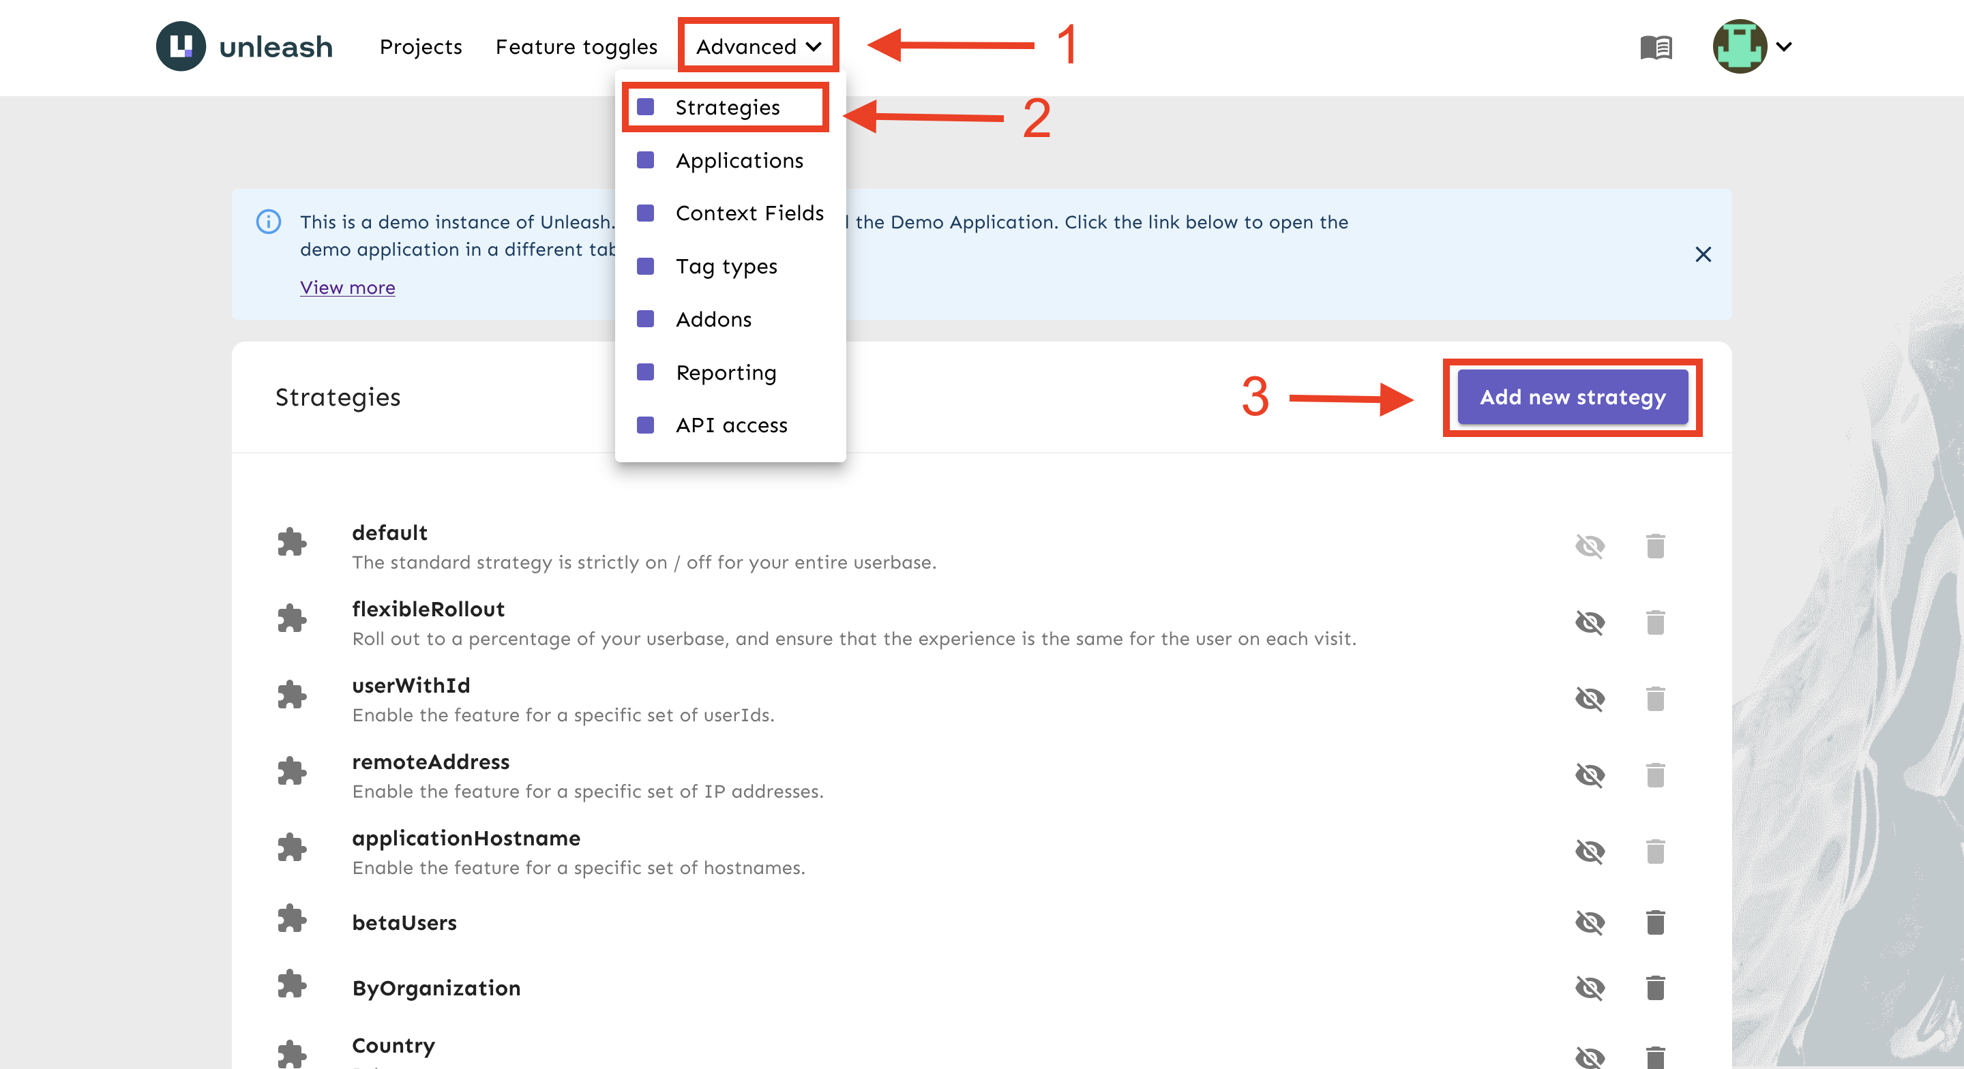Viewport: 1964px width, 1069px height.
Task: Open the documentation book icon
Action: [x=1655, y=47]
